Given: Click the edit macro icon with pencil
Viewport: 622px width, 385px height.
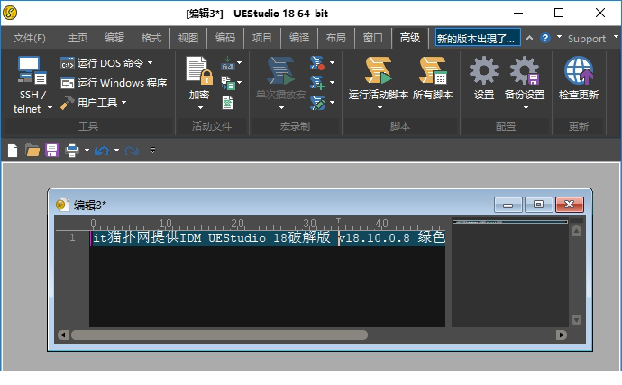Looking at the screenshot, I should [x=317, y=103].
